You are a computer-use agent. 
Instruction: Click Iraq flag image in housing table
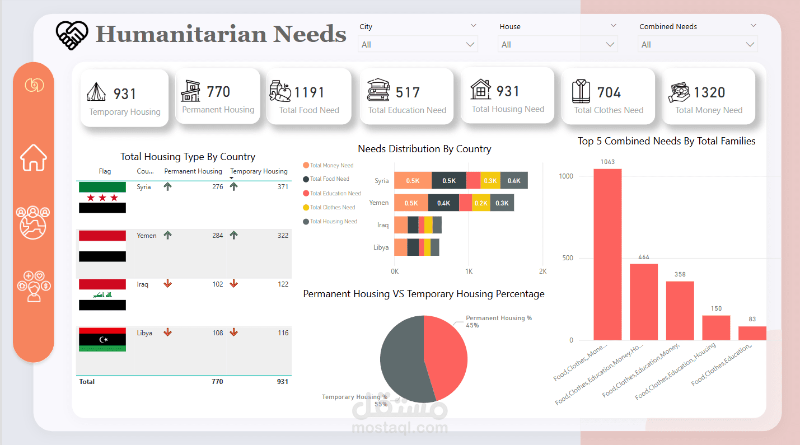[102, 295]
